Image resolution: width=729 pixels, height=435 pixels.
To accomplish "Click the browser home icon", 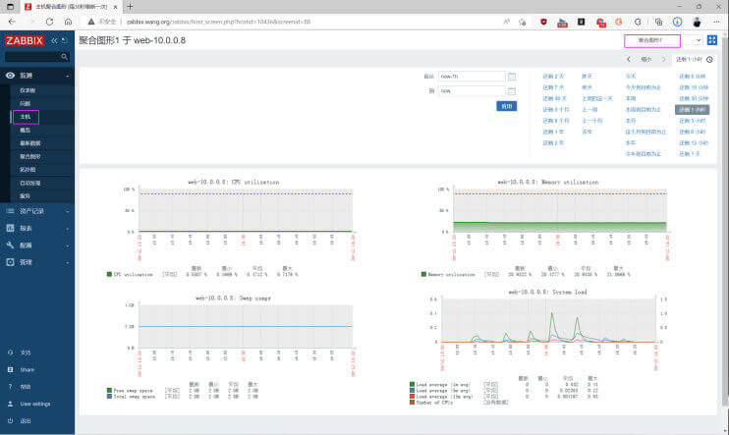I will [x=69, y=22].
